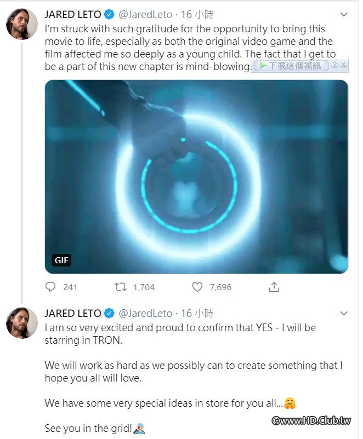Image resolution: width=363 pixels, height=439 pixels.
Task: Open the @JaredLeto handle on second tweet
Action: point(145,313)
